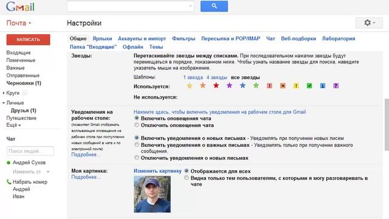389x219 pixels.
Task: Open the Отправленные folder
Action: pyautogui.click(x=23, y=75)
